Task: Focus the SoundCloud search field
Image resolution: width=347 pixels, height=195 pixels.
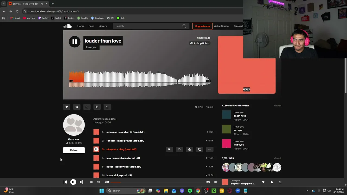Action: (148, 26)
